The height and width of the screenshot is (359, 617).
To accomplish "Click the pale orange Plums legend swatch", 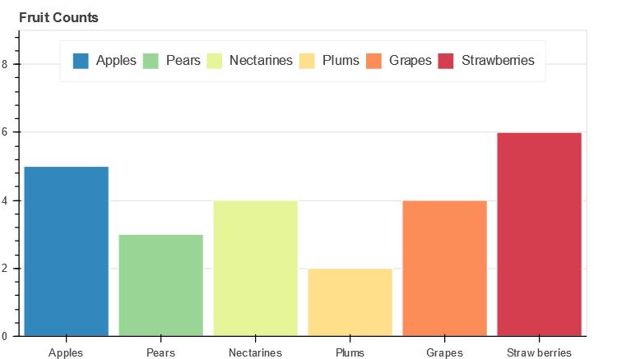I will coord(307,61).
